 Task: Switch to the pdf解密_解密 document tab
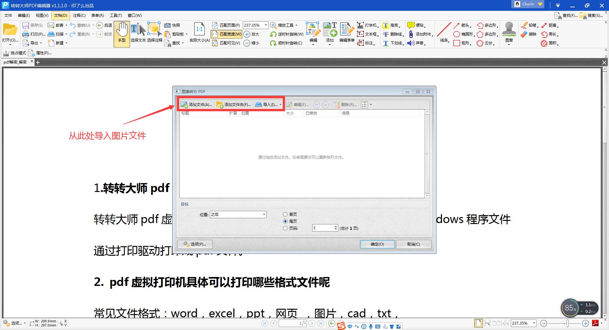[x=15, y=62]
